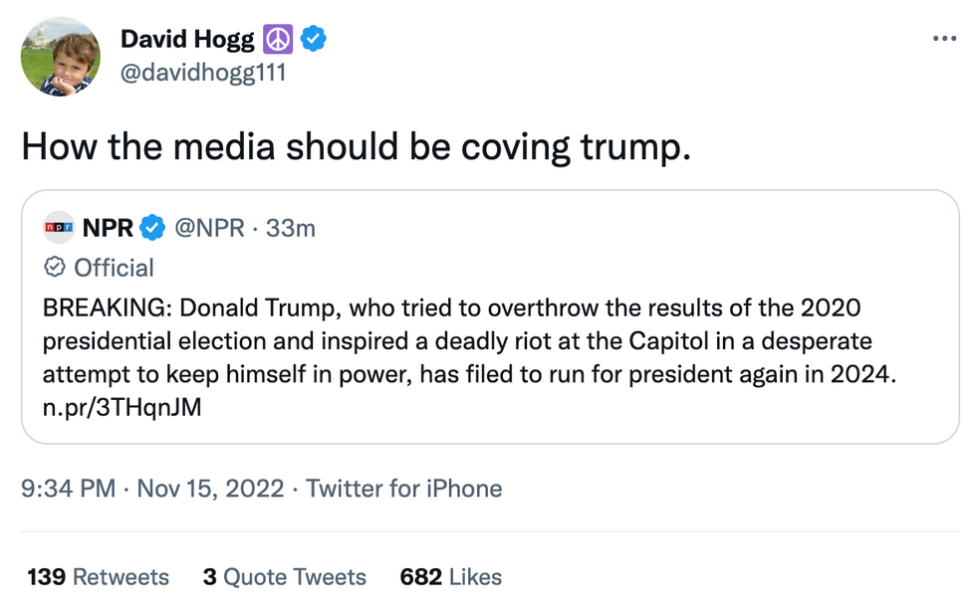
Task: Click the gray Official checkmark icon
Action: (56, 268)
